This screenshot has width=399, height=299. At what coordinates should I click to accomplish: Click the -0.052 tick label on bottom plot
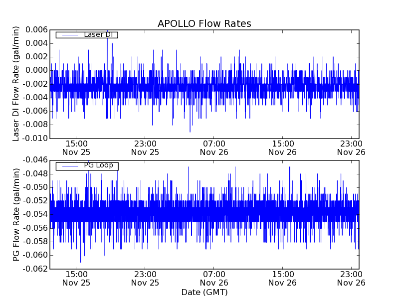tap(35, 201)
